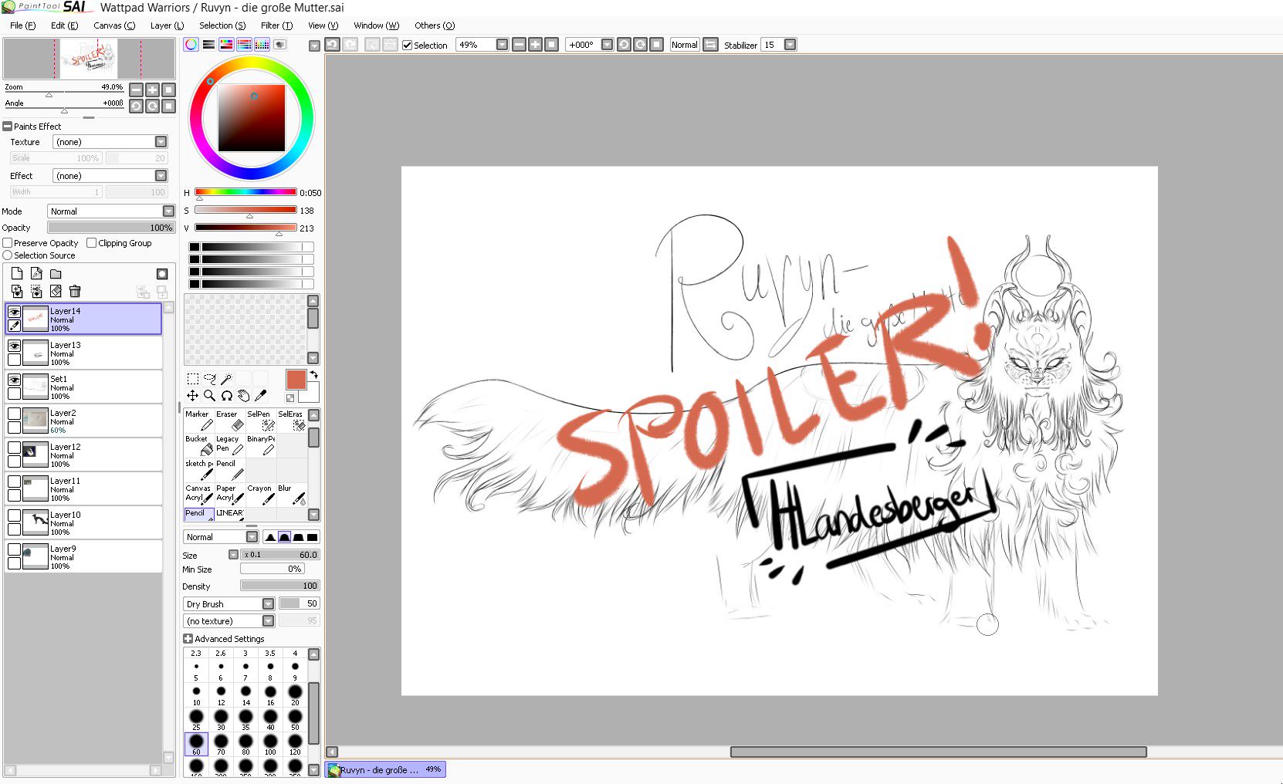Select the Lasso tool
Image resolution: width=1283 pixels, height=784 pixels.
[210, 379]
